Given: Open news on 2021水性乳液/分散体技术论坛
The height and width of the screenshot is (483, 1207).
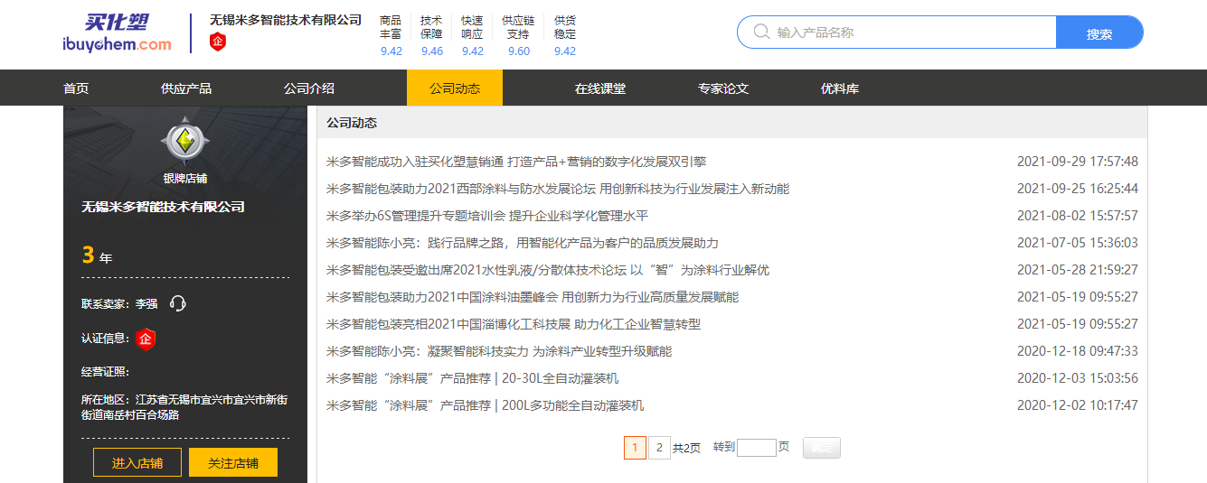Looking at the screenshot, I should coord(548,270).
